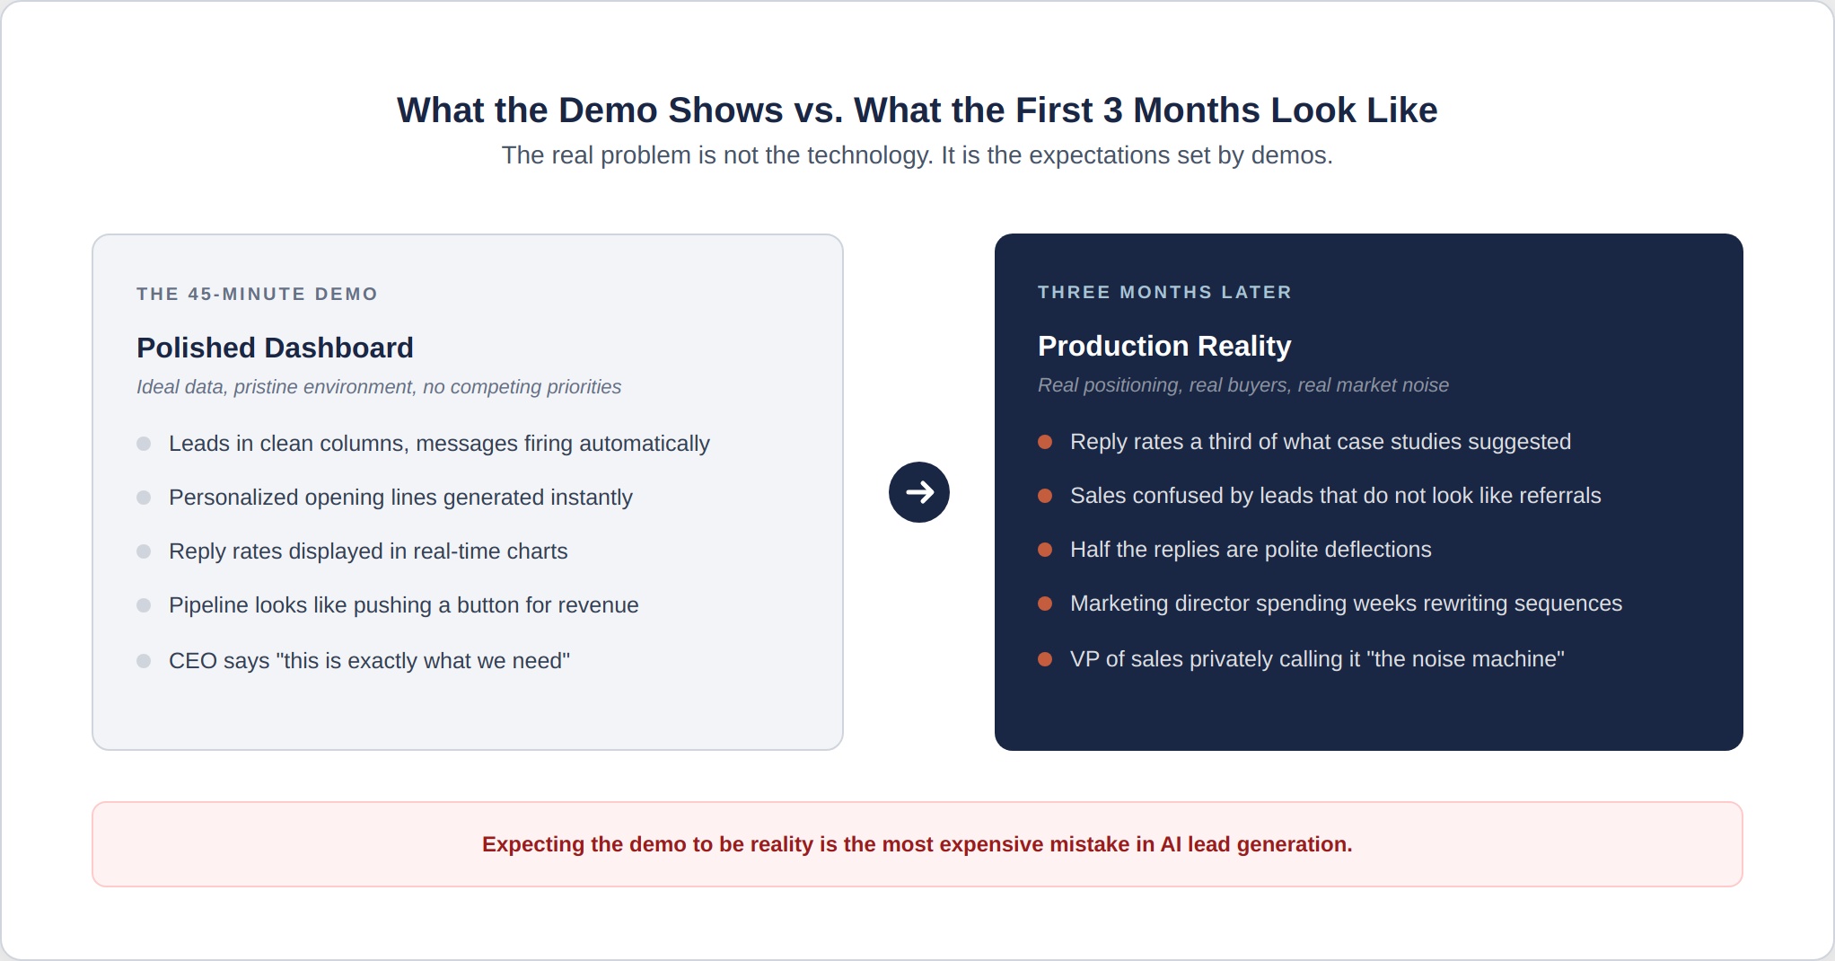This screenshot has width=1835, height=961.
Task: Click the circular arrow icon between cards
Action: pyautogui.click(x=918, y=492)
